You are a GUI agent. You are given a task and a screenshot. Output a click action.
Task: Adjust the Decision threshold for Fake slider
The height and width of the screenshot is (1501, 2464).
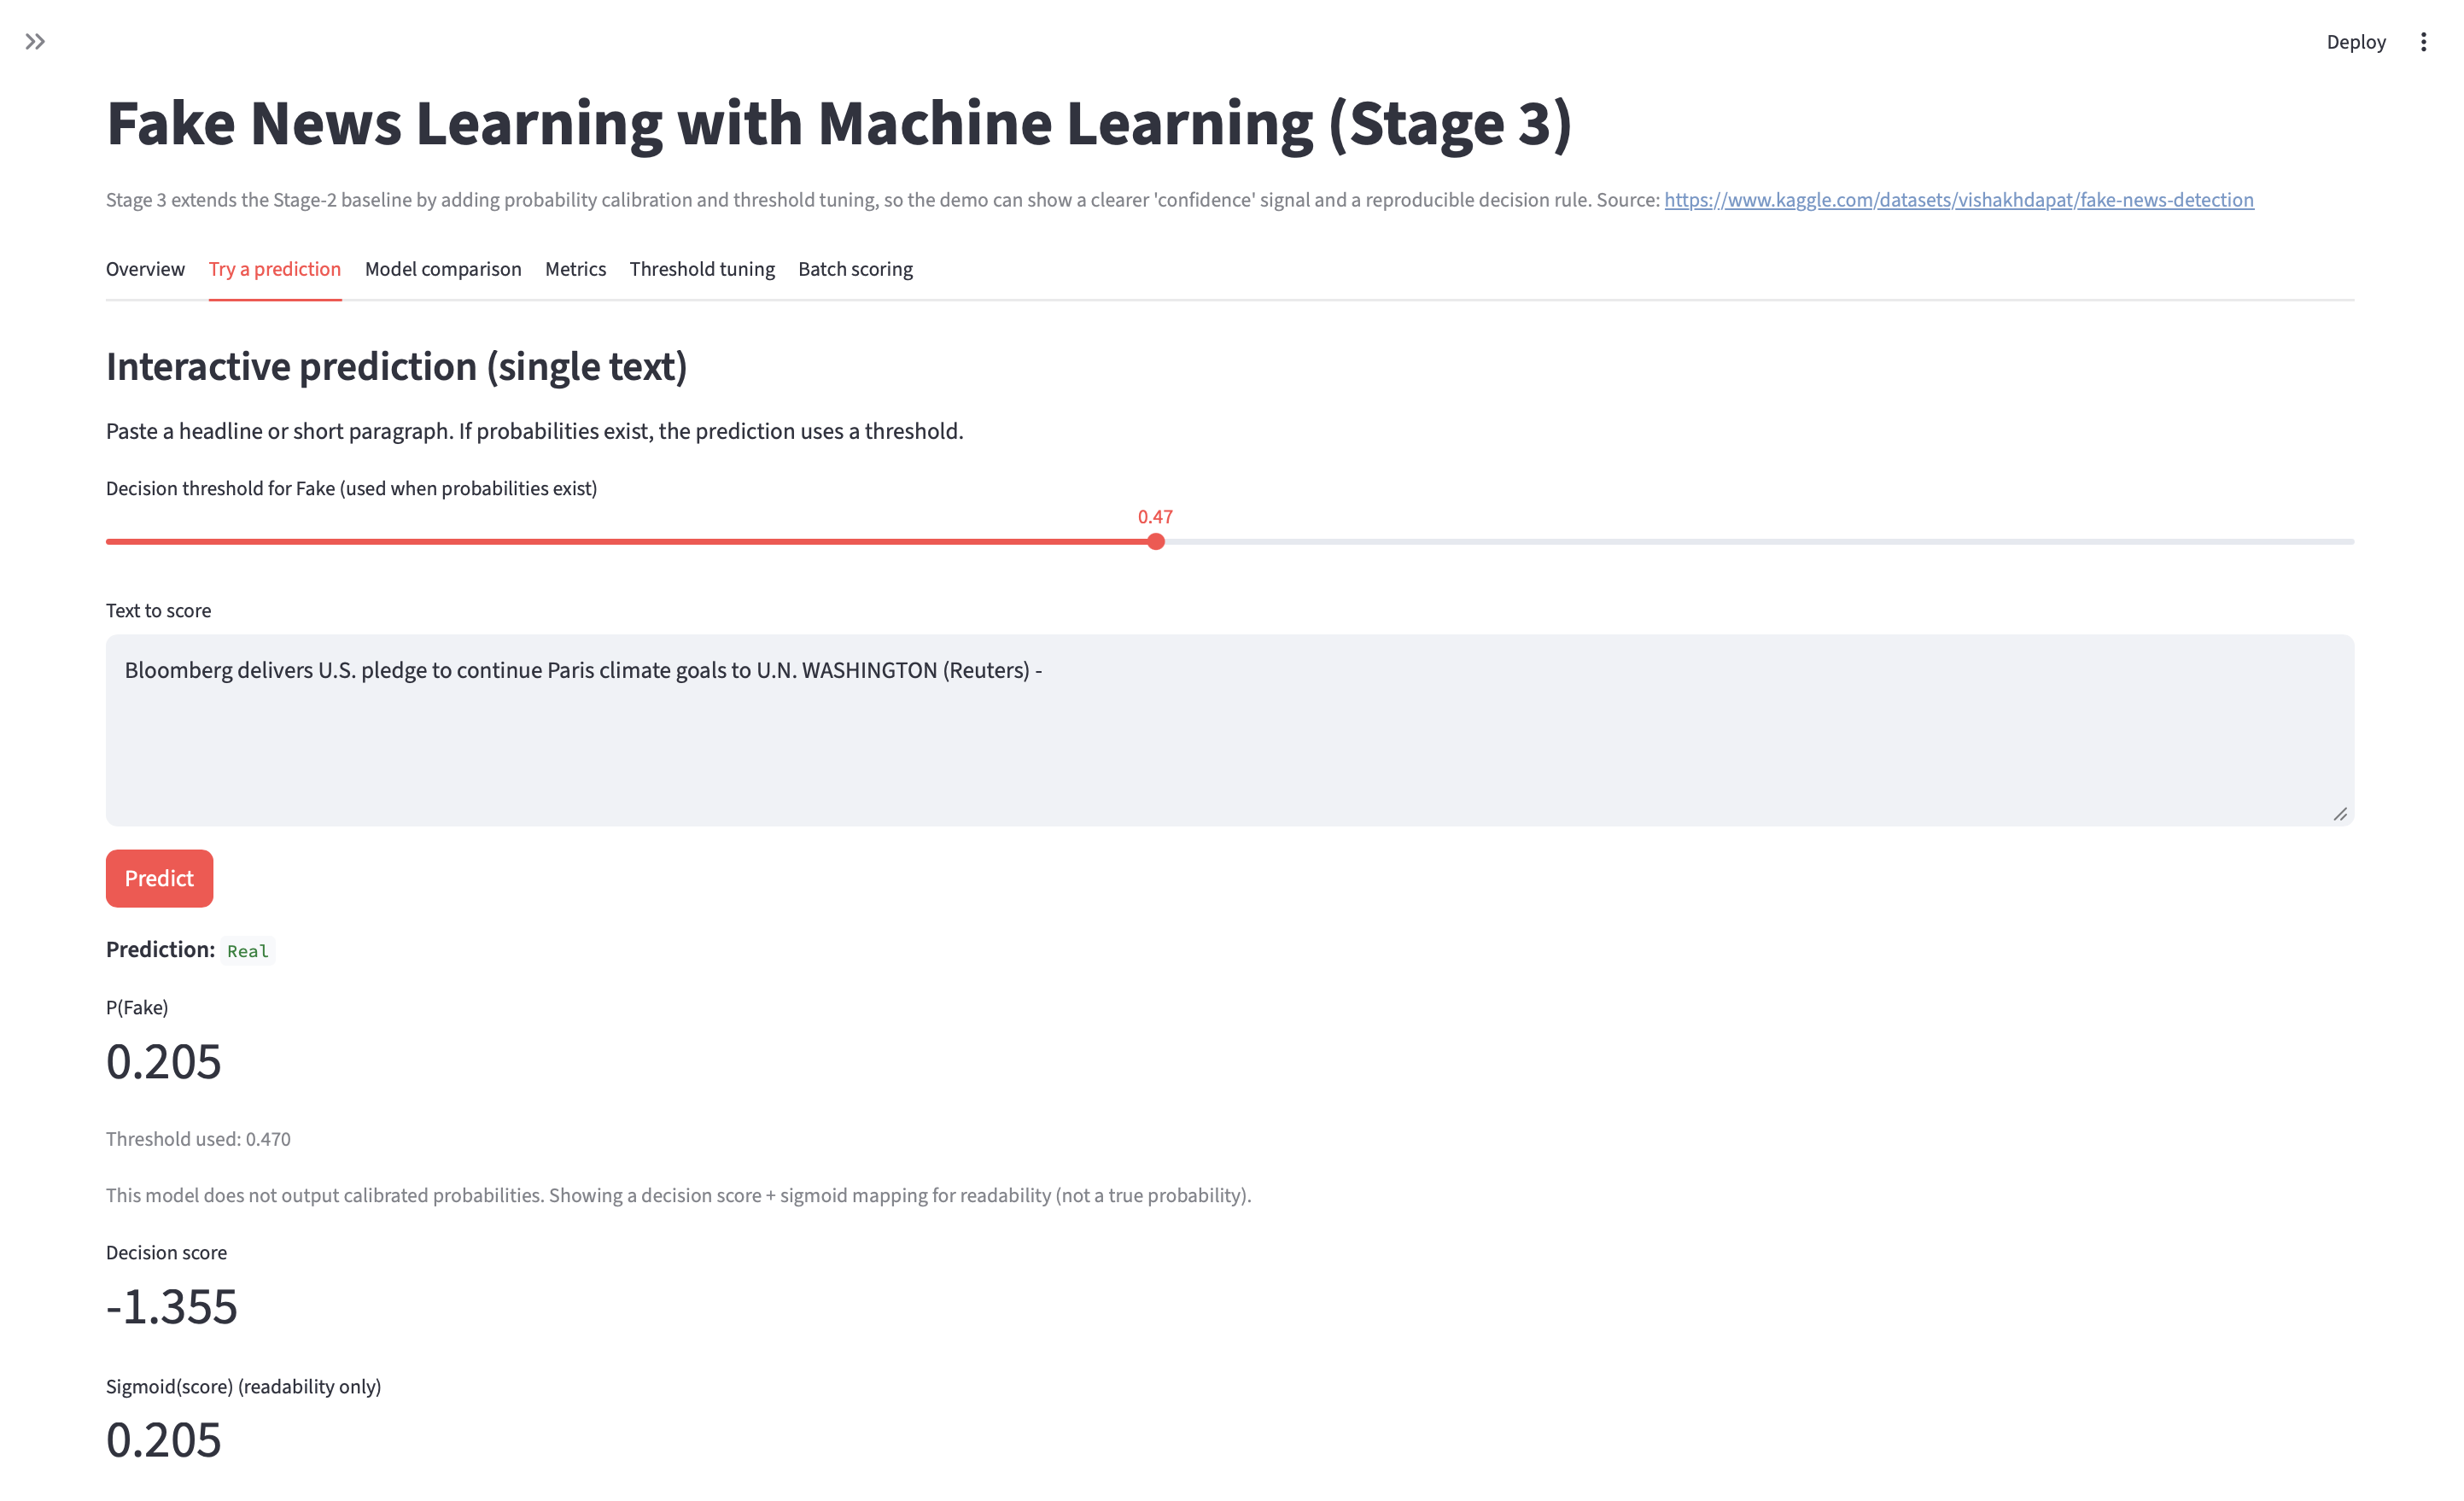[x=1156, y=541]
